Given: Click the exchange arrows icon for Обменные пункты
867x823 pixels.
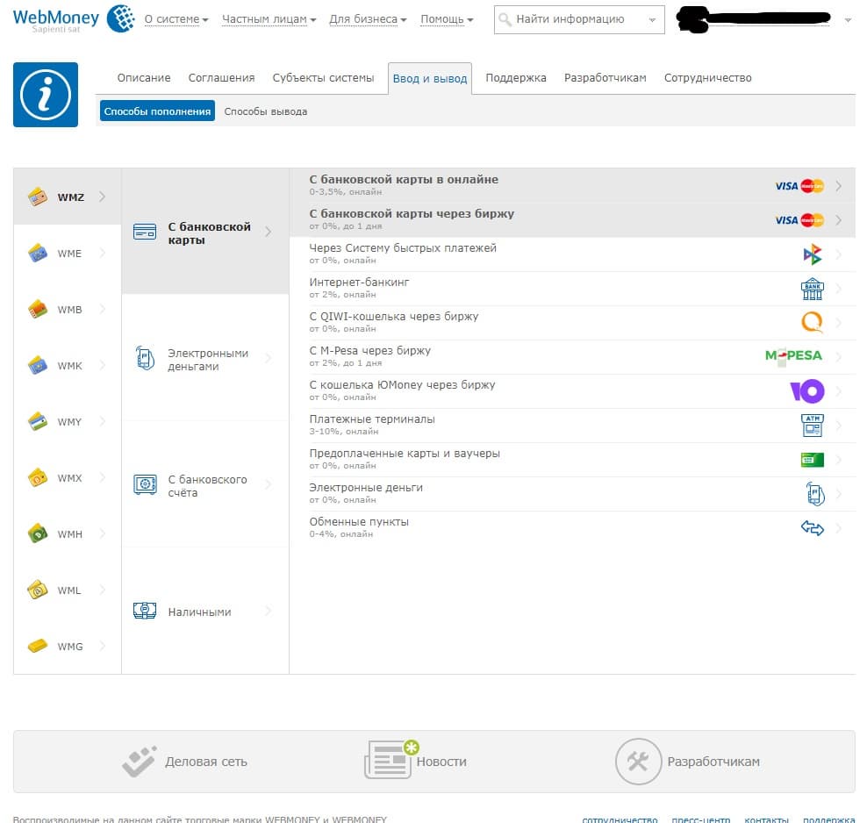Looking at the screenshot, I should pyautogui.click(x=813, y=528).
